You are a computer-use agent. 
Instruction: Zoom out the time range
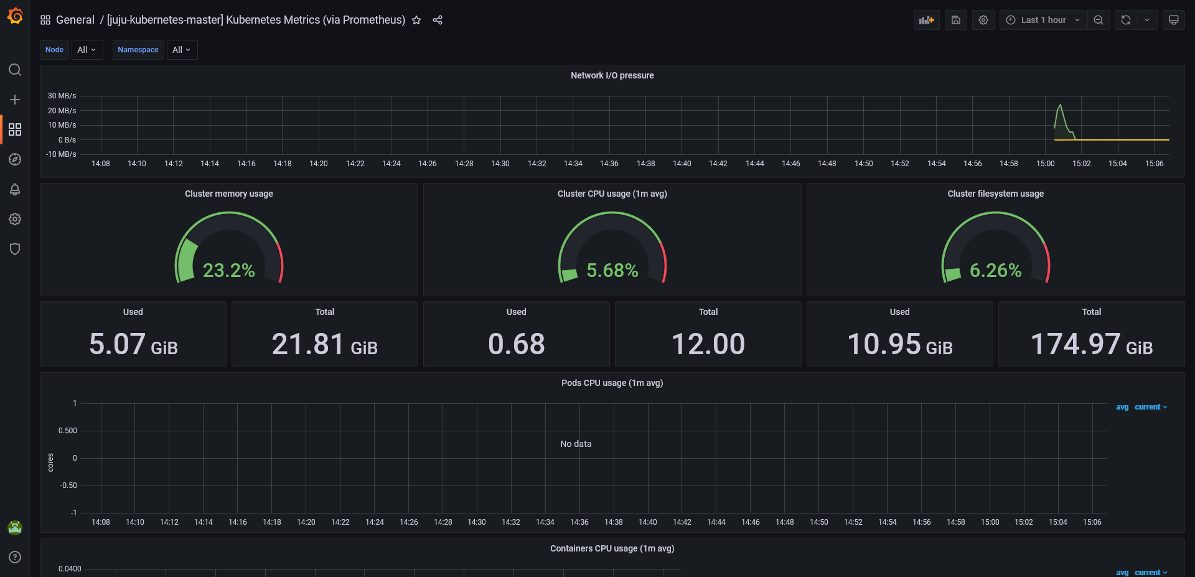(x=1098, y=19)
